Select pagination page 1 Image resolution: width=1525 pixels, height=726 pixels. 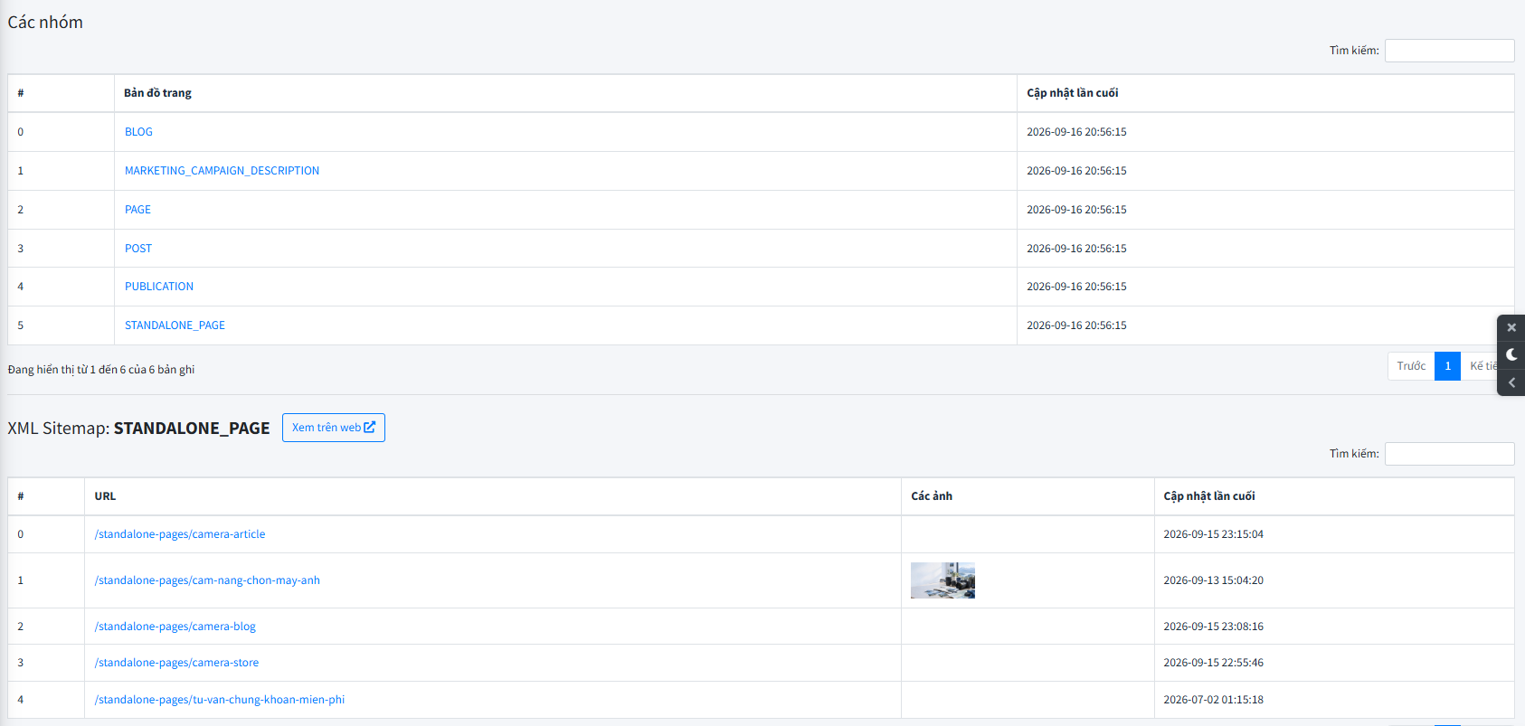click(1447, 366)
